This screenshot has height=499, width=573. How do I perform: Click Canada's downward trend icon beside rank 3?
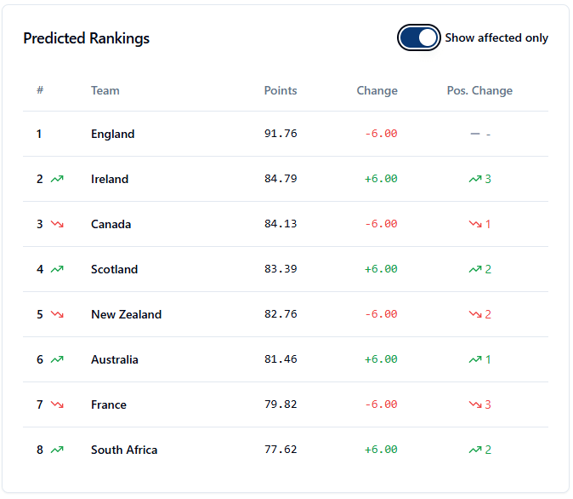click(x=57, y=224)
